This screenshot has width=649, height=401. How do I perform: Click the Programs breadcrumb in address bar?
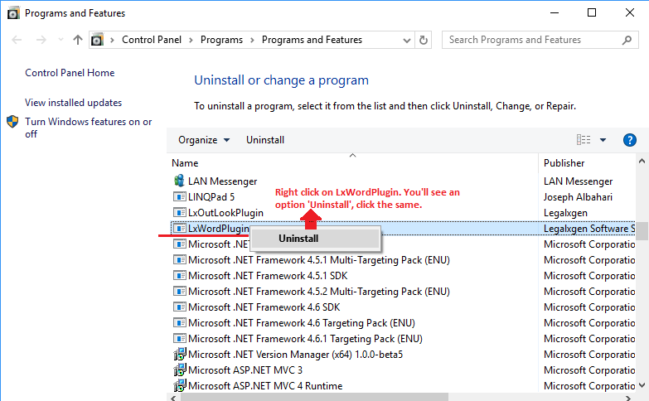coord(221,40)
